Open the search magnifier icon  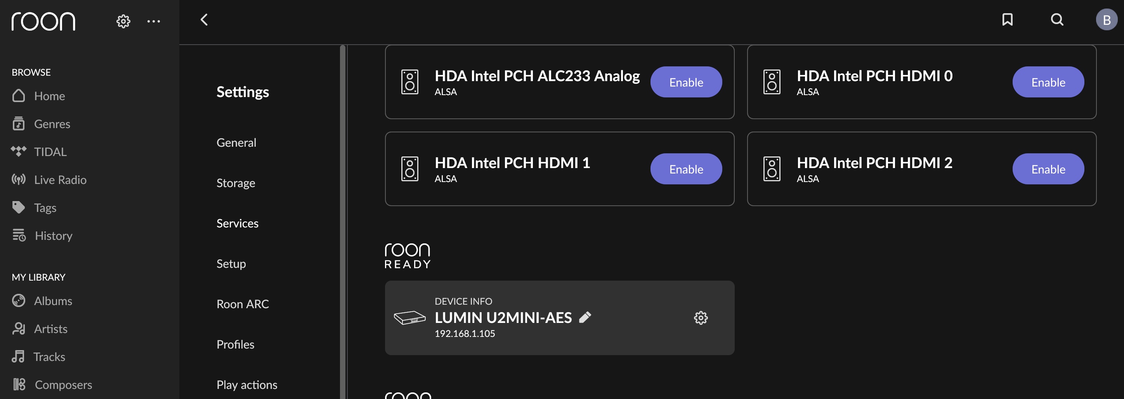point(1057,20)
